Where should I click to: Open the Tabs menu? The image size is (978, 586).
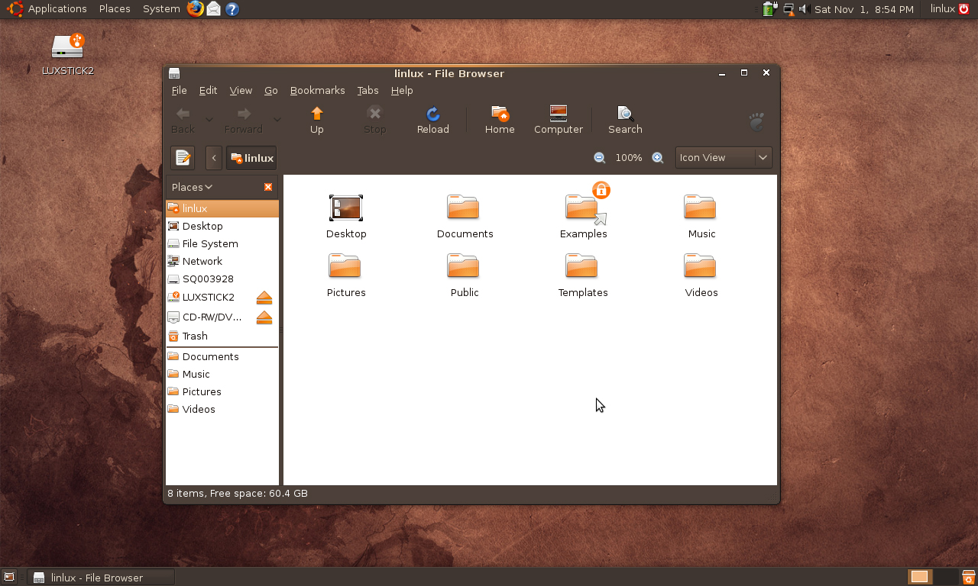click(x=368, y=90)
